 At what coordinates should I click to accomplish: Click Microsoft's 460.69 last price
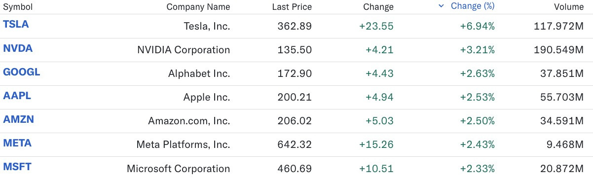295,168
